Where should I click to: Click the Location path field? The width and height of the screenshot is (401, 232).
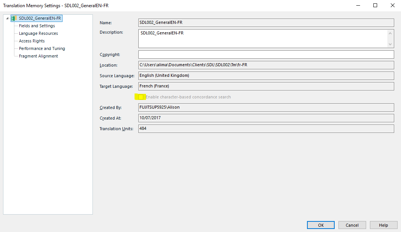266,65
